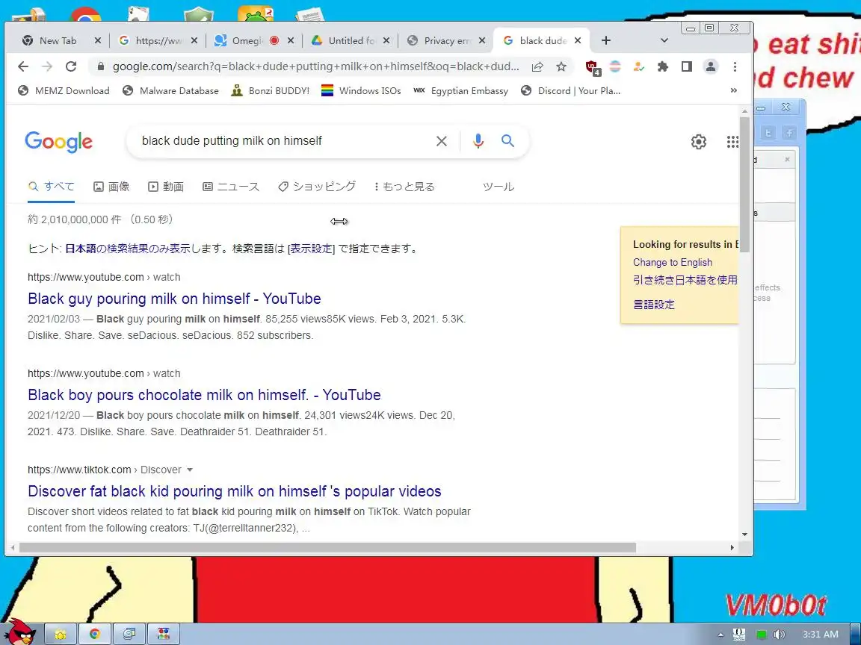This screenshot has height=645, width=861.
Task: Expand the tab search chevron
Action: pos(664,40)
